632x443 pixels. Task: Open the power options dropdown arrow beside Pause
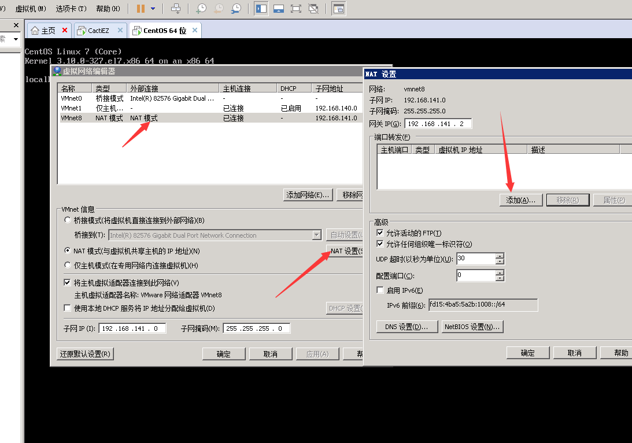tap(153, 9)
